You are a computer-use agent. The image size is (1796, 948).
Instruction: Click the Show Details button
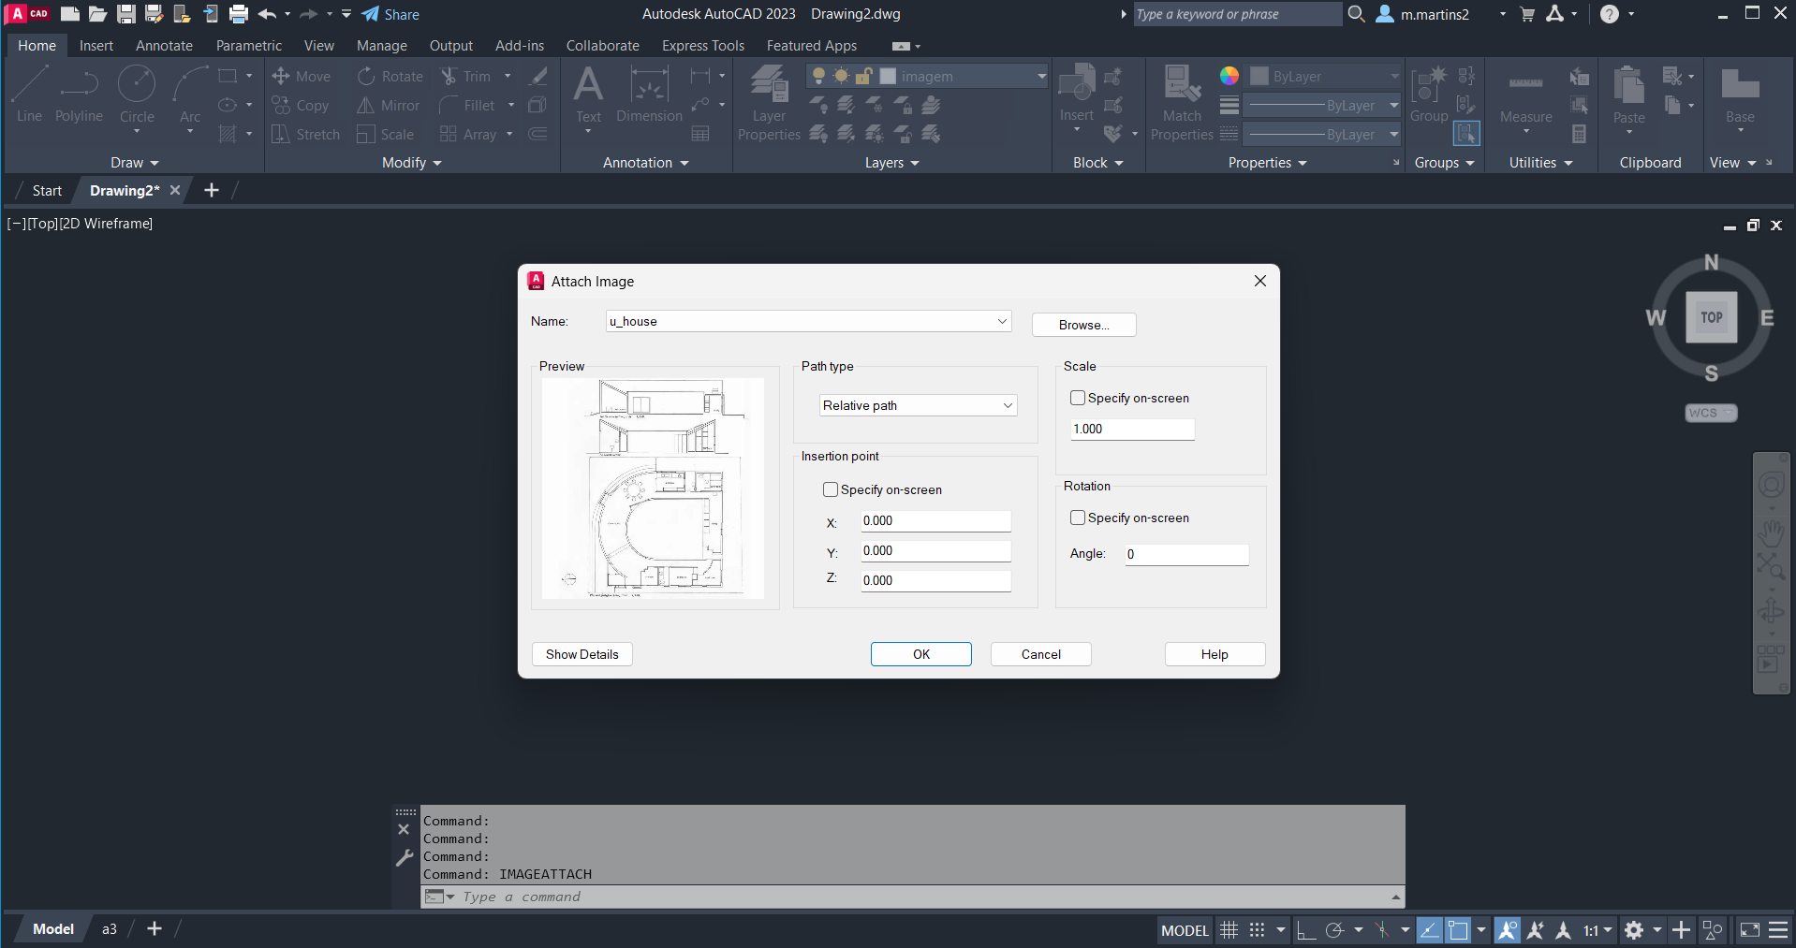[x=581, y=654]
